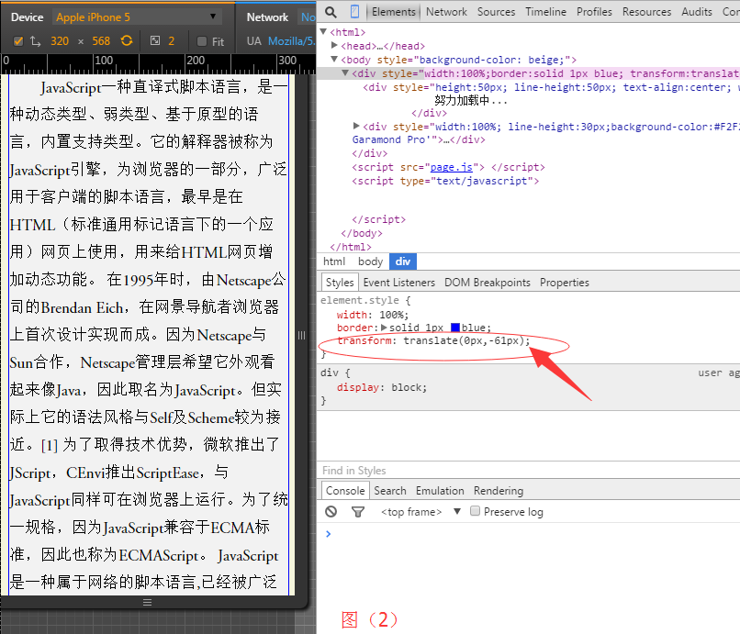740x634 pixels.
Task: Click the device pixel ratio icon
Action: point(155,40)
